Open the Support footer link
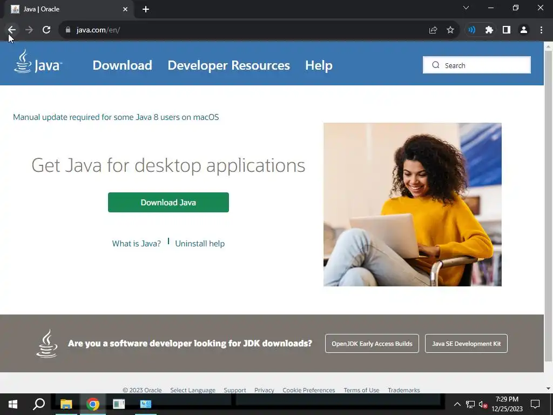This screenshot has height=415, width=553. pyautogui.click(x=235, y=390)
